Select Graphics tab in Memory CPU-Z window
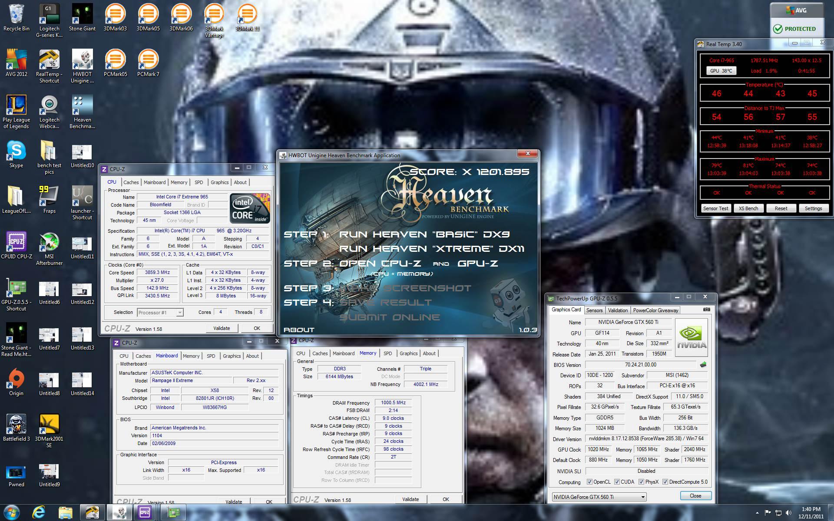The width and height of the screenshot is (834, 521). tap(408, 353)
